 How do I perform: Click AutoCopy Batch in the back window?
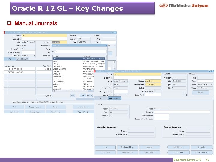point(35,107)
